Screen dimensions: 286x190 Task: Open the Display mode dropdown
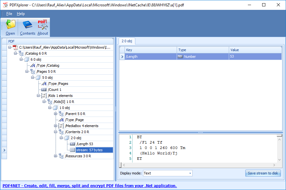click(x=190, y=173)
